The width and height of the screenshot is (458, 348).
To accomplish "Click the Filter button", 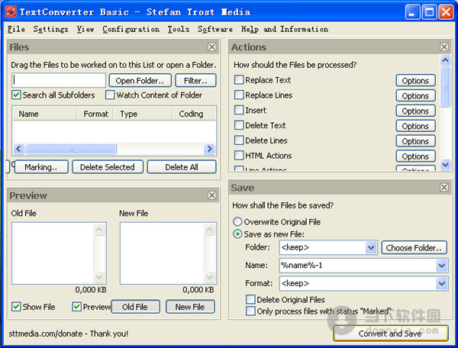I will coord(195,81).
